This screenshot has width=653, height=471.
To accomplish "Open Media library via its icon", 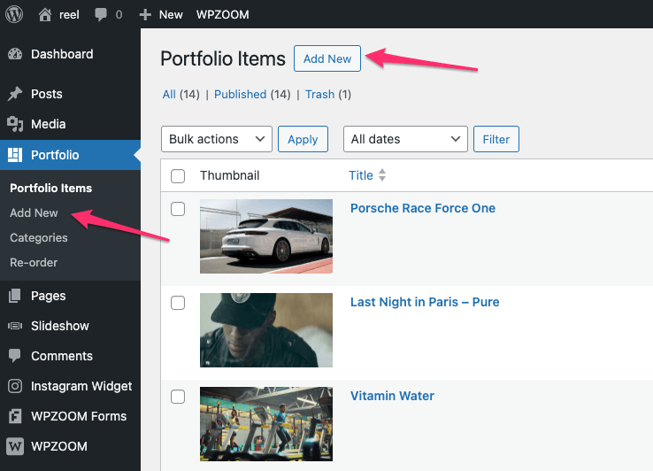I will [15, 124].
